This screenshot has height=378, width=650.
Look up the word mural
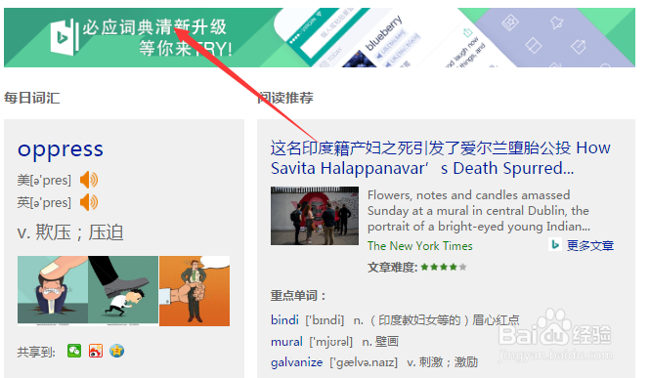point(286,342)
